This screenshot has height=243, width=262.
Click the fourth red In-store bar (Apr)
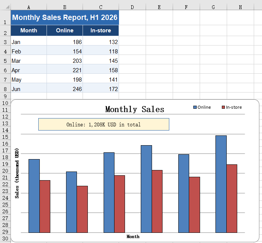[157, 202]
